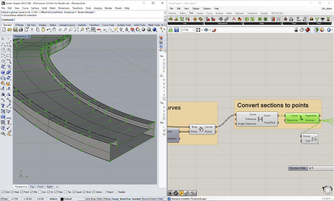The width and height of the screenshot is (334, 201).
Task: Select the Pan hand tool
Action: 54,30
